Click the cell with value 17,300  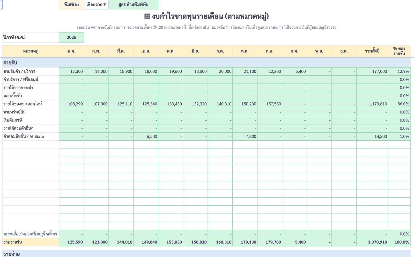coord(71,71)
